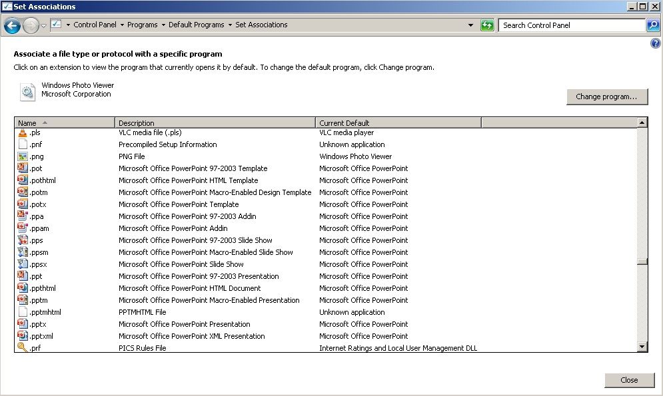Click the Close button at bottom

click(629, 380)
